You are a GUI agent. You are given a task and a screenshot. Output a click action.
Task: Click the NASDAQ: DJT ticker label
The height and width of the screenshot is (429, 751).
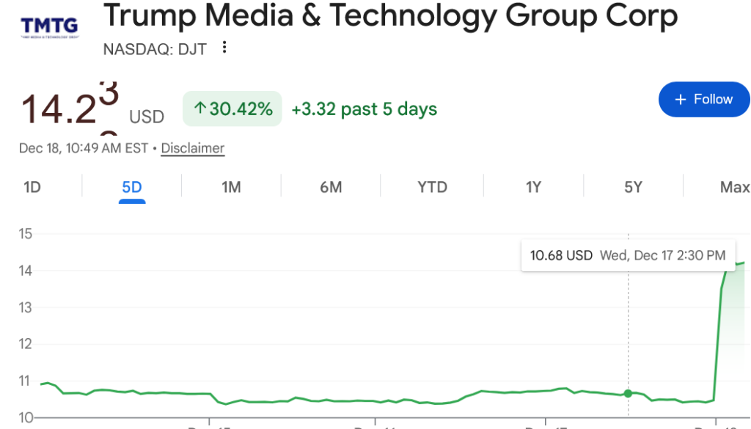(155, 49)
